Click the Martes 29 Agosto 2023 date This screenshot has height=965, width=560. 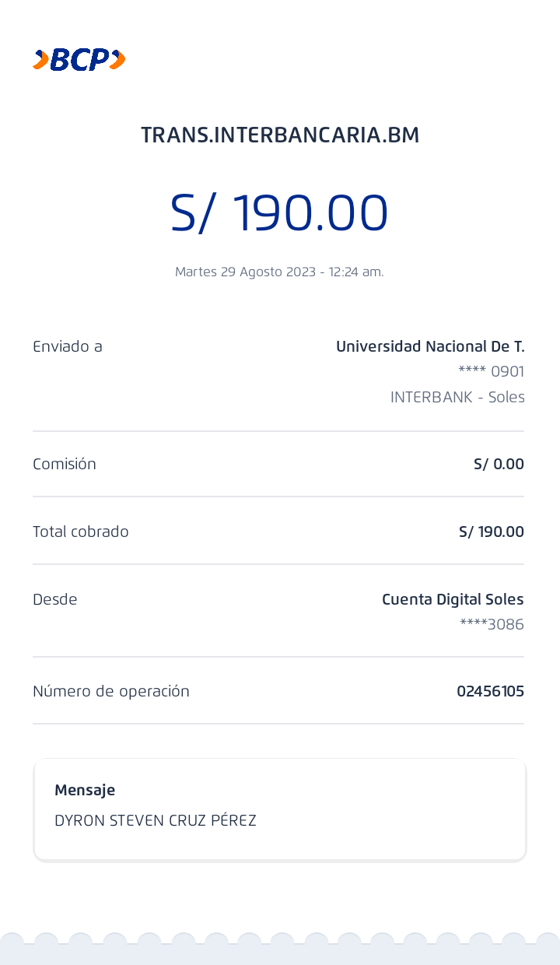point(279,272)
